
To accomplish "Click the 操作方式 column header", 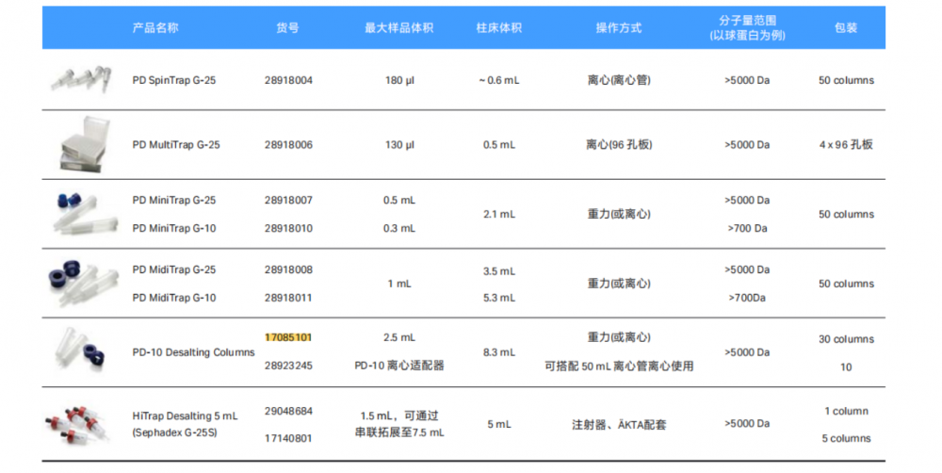I will click(619, 28).
